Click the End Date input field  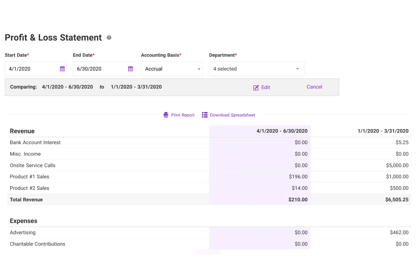tap(99, 69)
